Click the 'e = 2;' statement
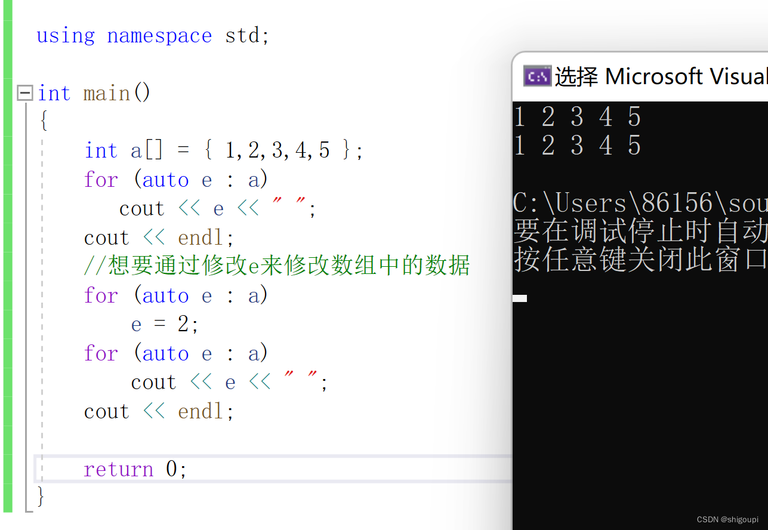 point(165,324)
